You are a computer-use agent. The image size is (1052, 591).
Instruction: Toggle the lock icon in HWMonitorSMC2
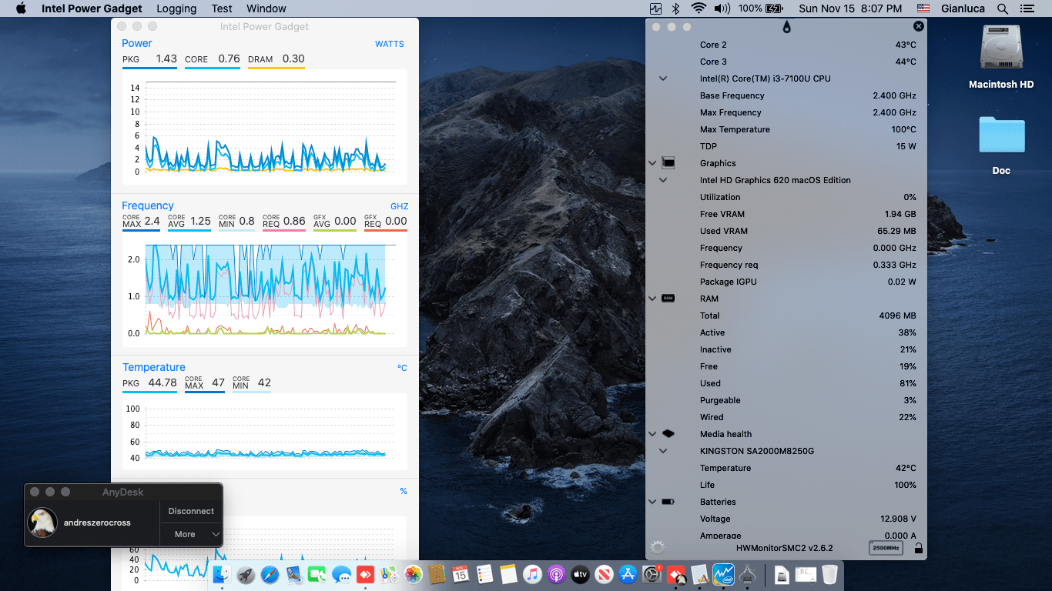pos(918,548)
